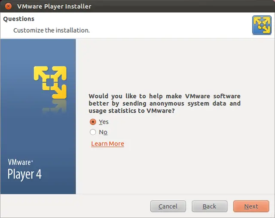Click the 'Questions' heading text
Image resolution: width=275 pixels, height=218 pixels.
(x=19, y=19)
